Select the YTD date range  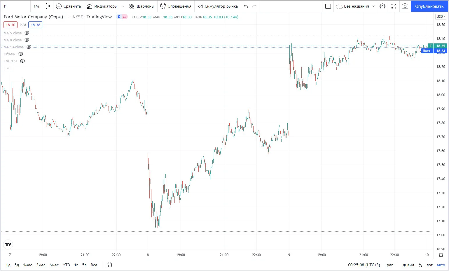pos(67,265)
